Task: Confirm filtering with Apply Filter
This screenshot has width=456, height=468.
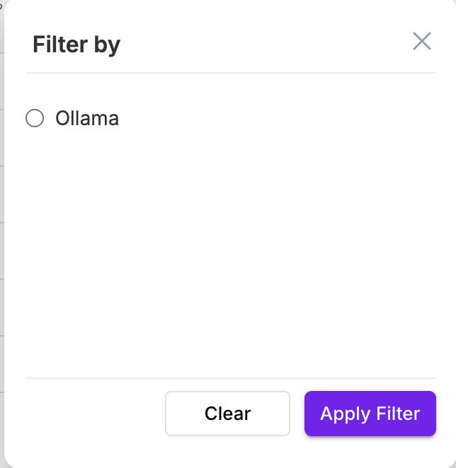Action: pos(370,414)
